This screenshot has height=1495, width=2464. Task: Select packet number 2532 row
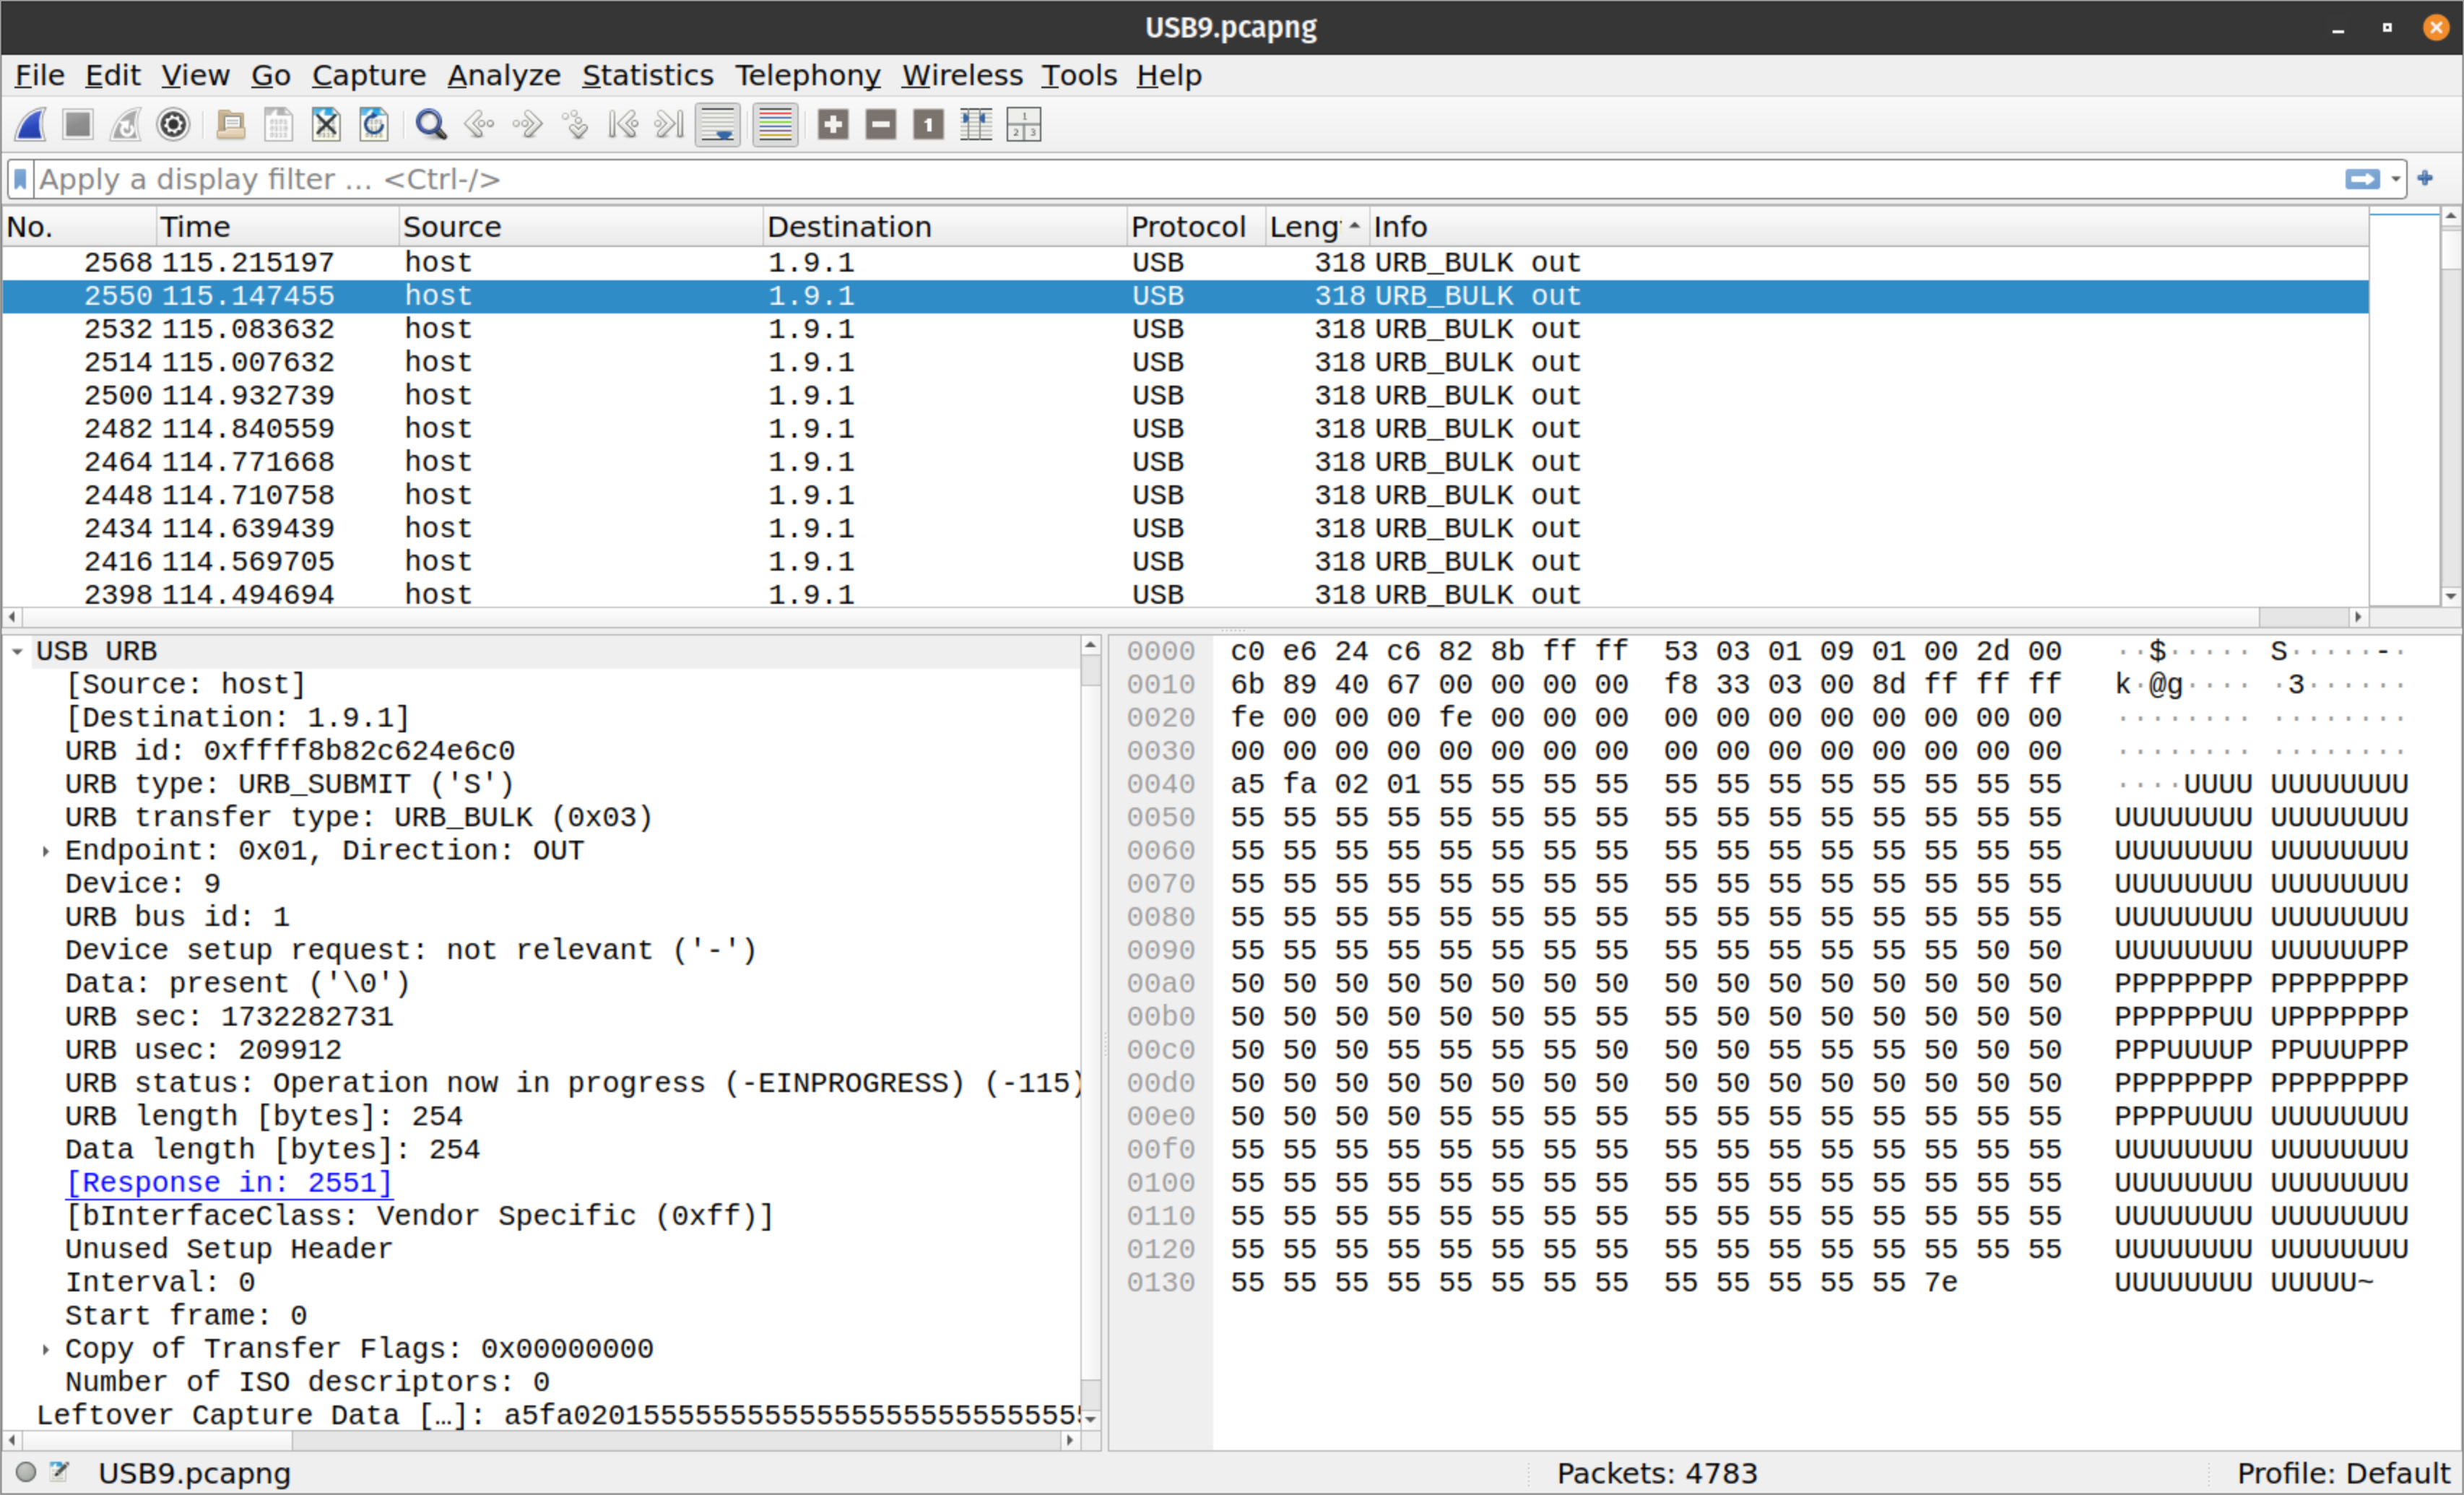pos(704,327)
